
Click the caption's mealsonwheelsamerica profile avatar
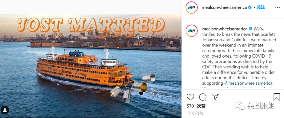[192, 30]
